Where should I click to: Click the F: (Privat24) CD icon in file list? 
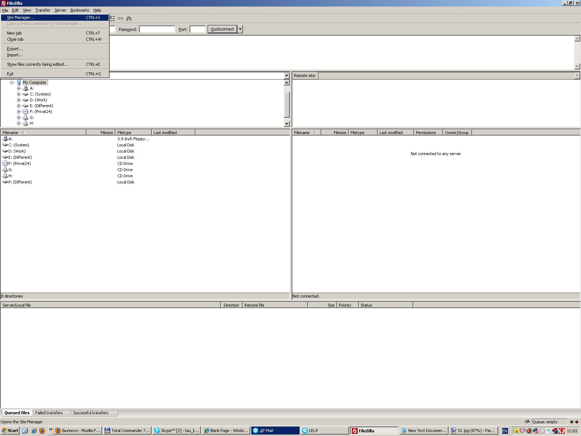click(5, 163)
